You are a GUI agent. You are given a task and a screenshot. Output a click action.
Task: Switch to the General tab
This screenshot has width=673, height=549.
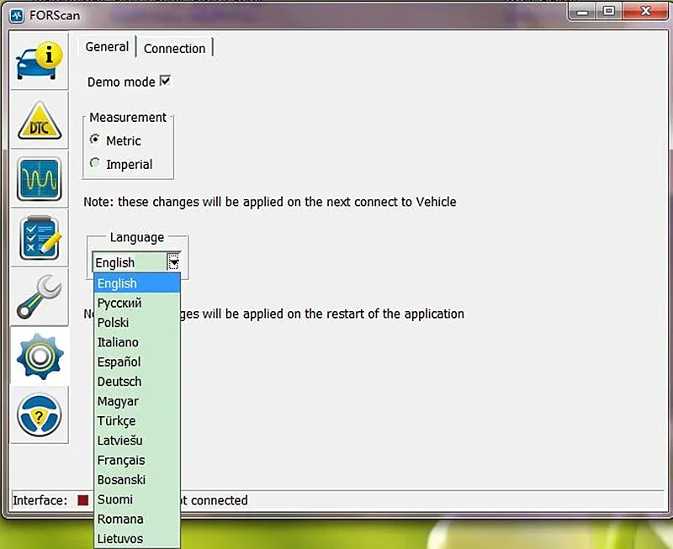coord(107,46)
